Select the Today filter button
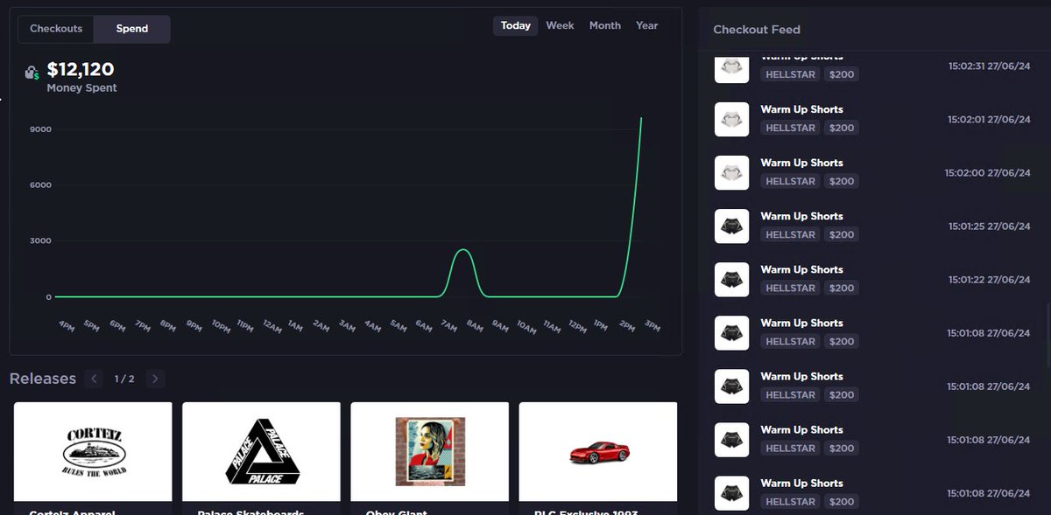This screenshot has width=1051, height=515. click(x=515, y=25)
